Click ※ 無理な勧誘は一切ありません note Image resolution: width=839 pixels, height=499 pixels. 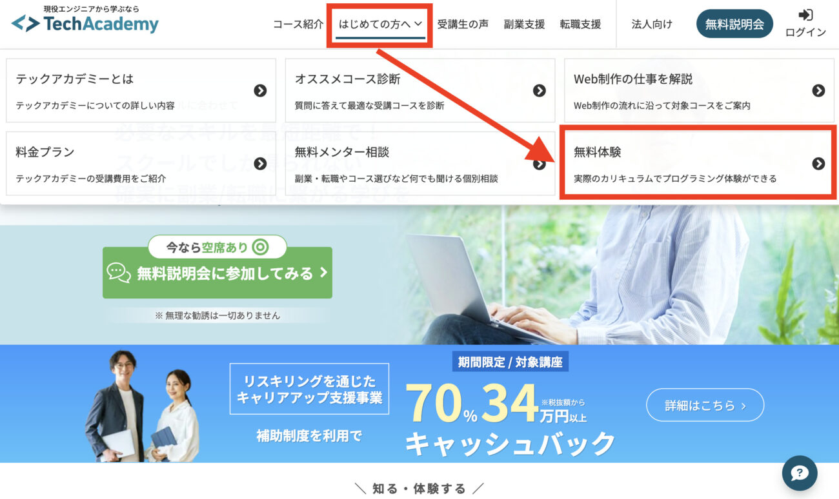pyautogui.click(x=217, y=315)
